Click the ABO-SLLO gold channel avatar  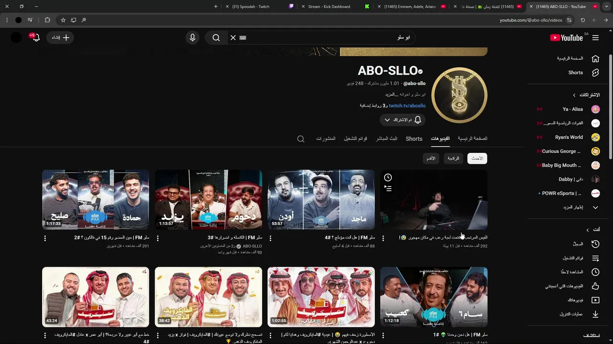(x=459, y=95)
